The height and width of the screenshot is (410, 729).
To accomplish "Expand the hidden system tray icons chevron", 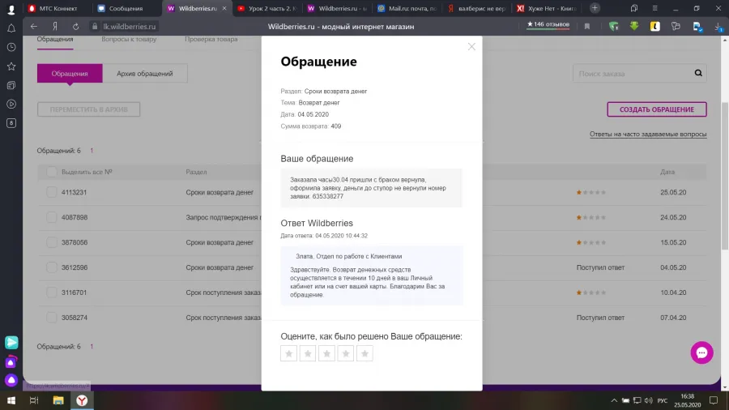I will pyautogui.click(x=614, y=401).
